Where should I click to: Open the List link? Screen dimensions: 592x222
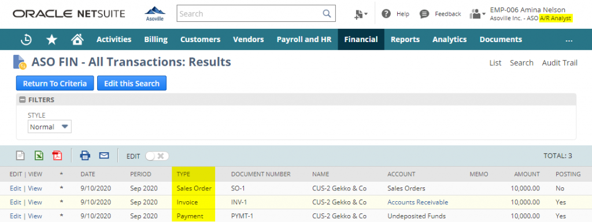495,63
